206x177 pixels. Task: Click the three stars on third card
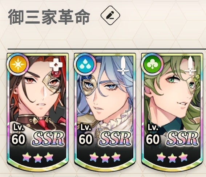click(x=172, y=157)
